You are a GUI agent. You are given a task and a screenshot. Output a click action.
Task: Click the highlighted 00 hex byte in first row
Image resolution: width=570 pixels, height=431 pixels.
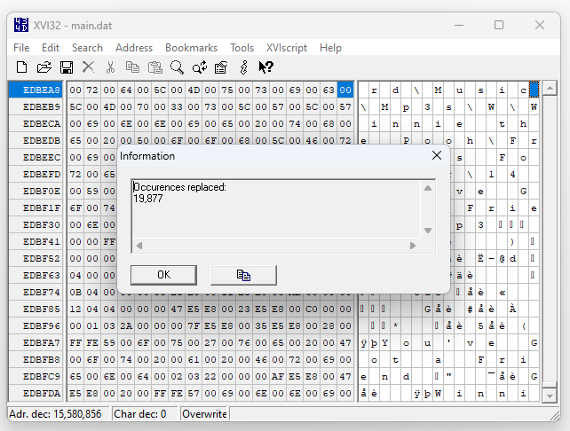pyautogui.click(x=345, y=90)
